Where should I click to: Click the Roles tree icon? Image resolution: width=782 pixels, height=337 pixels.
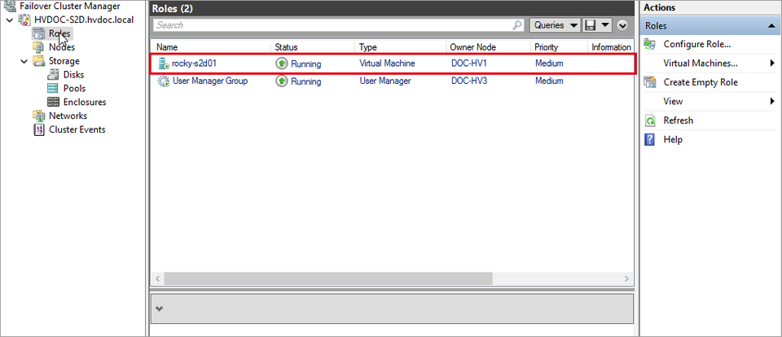point(38,33)
